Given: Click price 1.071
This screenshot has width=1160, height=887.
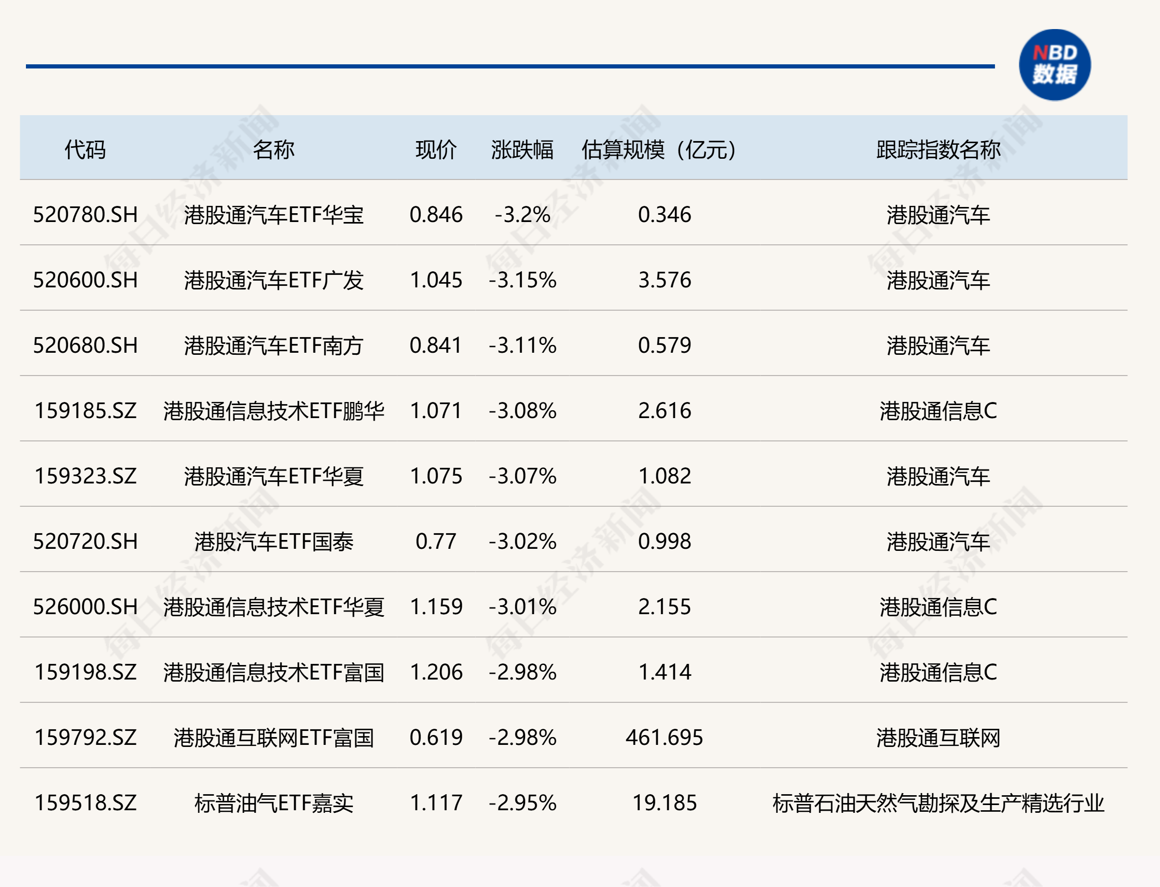Looking at the screenshot, I should (436, 411).
